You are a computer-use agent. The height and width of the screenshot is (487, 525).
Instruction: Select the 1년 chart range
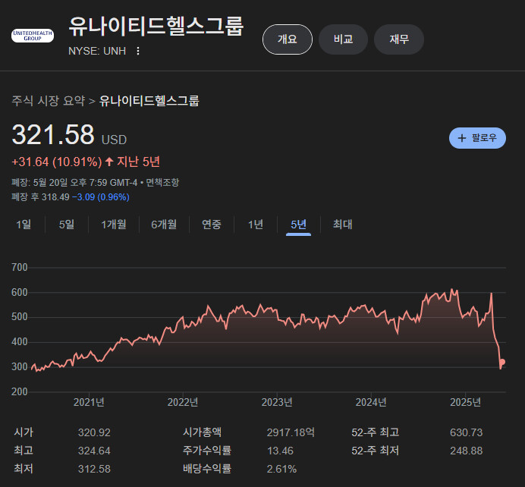pyautogui.click(x=256, y=225)
